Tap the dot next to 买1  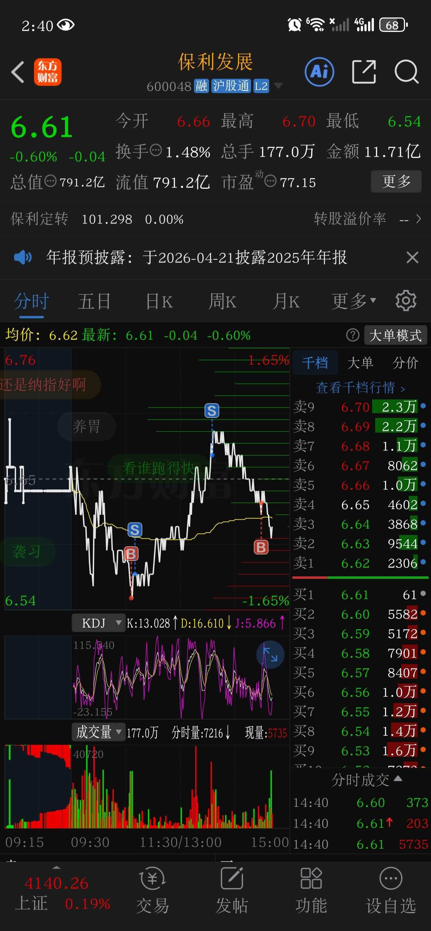423,594
